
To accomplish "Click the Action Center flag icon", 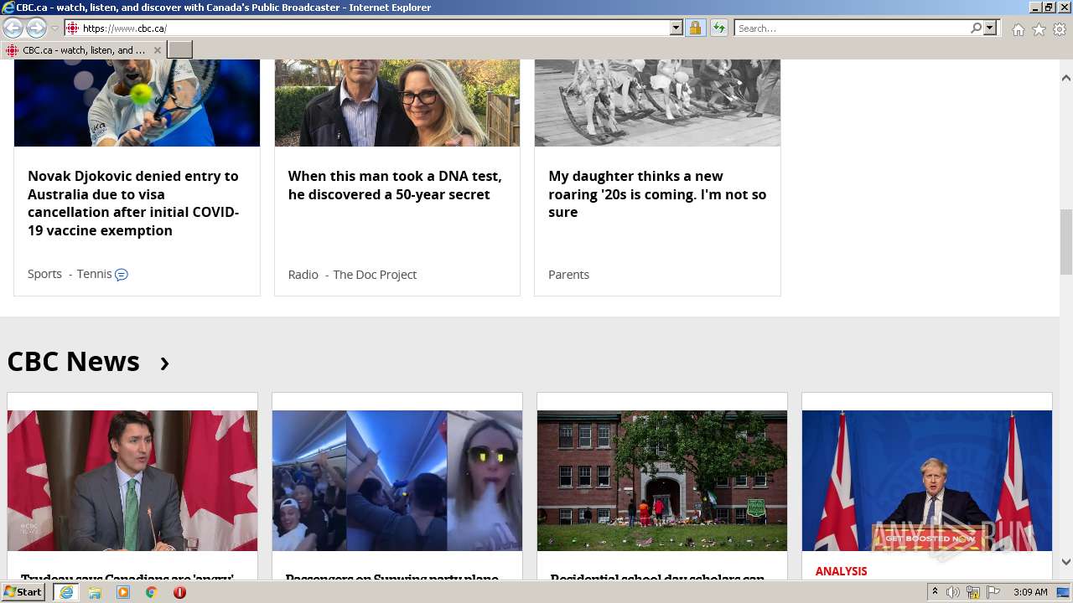I will pyautogui.click(x=993, y=592).
